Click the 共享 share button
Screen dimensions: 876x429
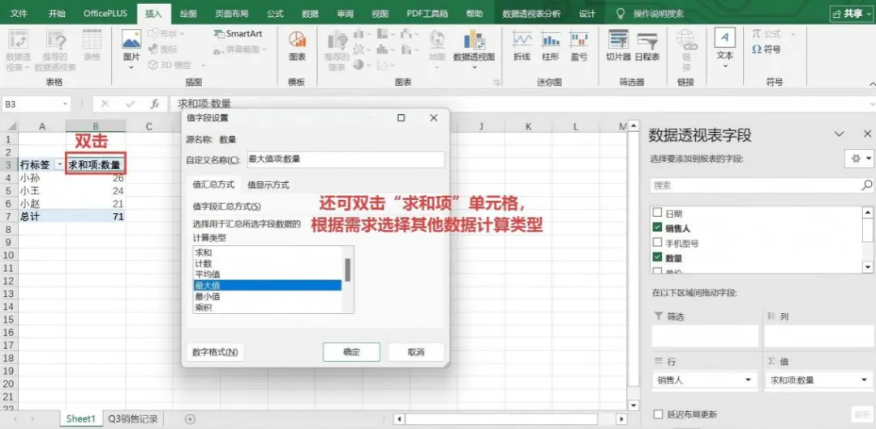[x=852, y=14]
